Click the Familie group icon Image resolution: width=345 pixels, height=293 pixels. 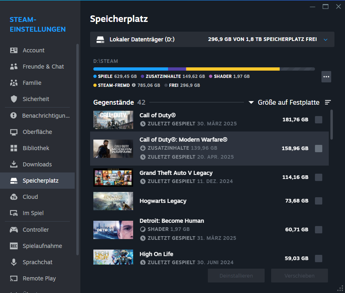click(14, 83)
